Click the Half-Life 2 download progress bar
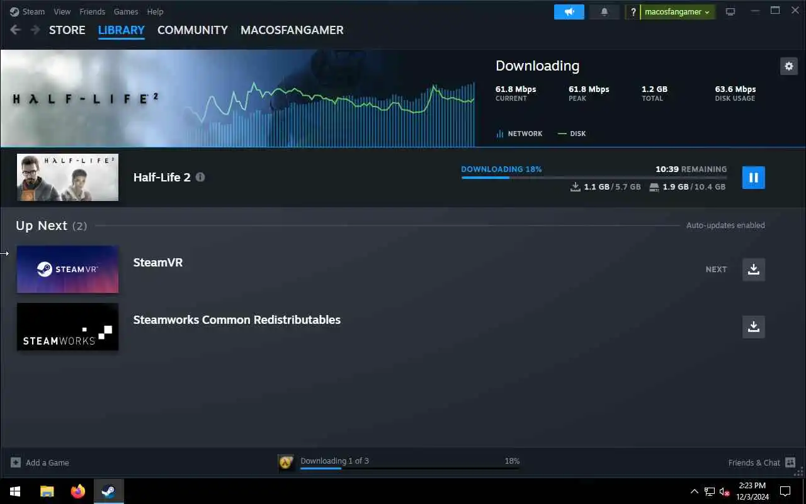The image size is (806, 504). (594, 178)
